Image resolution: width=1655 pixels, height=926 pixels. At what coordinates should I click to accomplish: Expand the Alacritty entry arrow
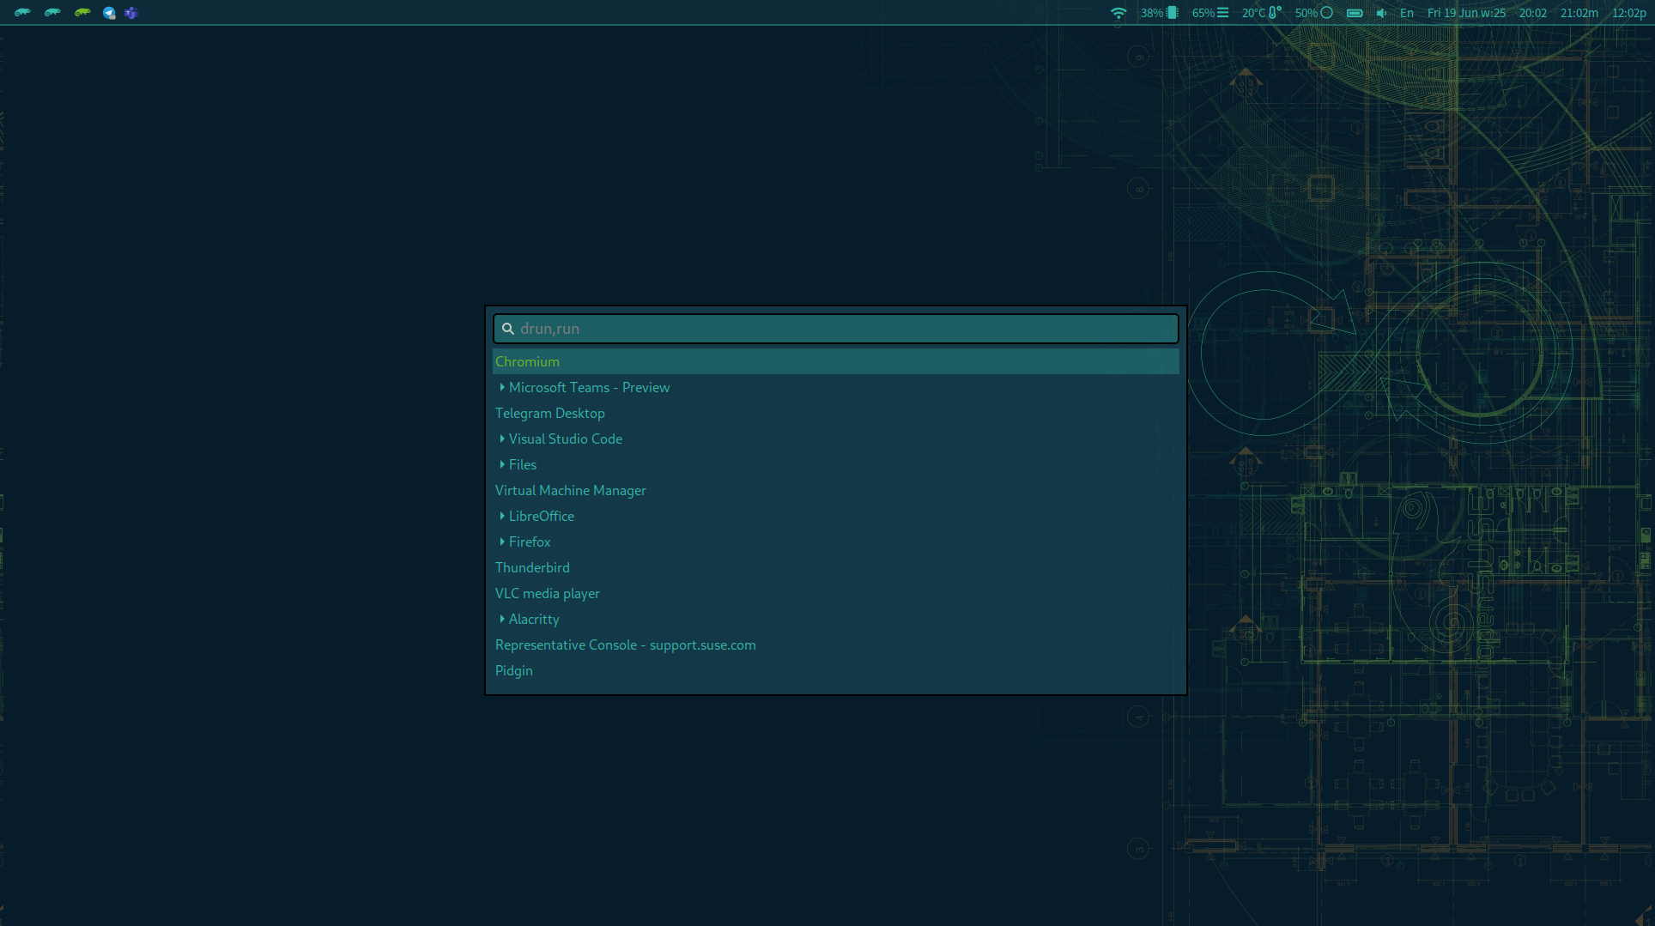502,620
